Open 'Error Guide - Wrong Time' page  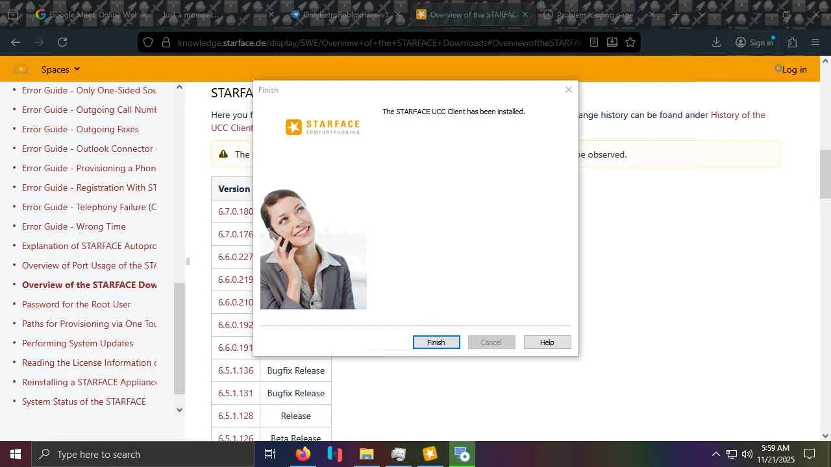74,226
